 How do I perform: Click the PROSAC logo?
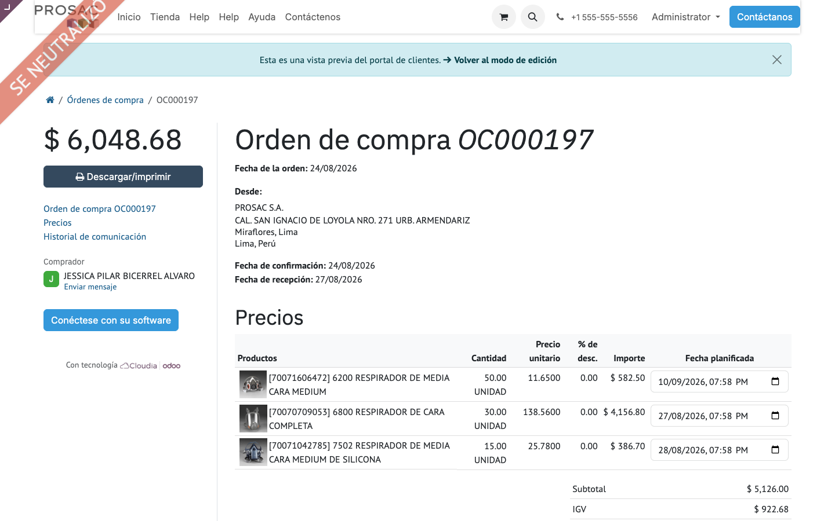click(x=66, y=16)
